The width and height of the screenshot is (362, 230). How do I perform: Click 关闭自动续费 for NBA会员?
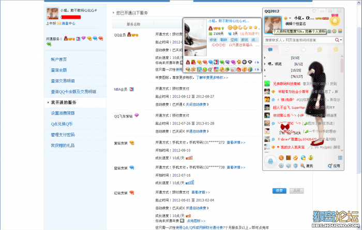click(196, 105)
